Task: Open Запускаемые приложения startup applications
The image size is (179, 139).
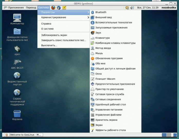Action: click(x=115, y=27)
